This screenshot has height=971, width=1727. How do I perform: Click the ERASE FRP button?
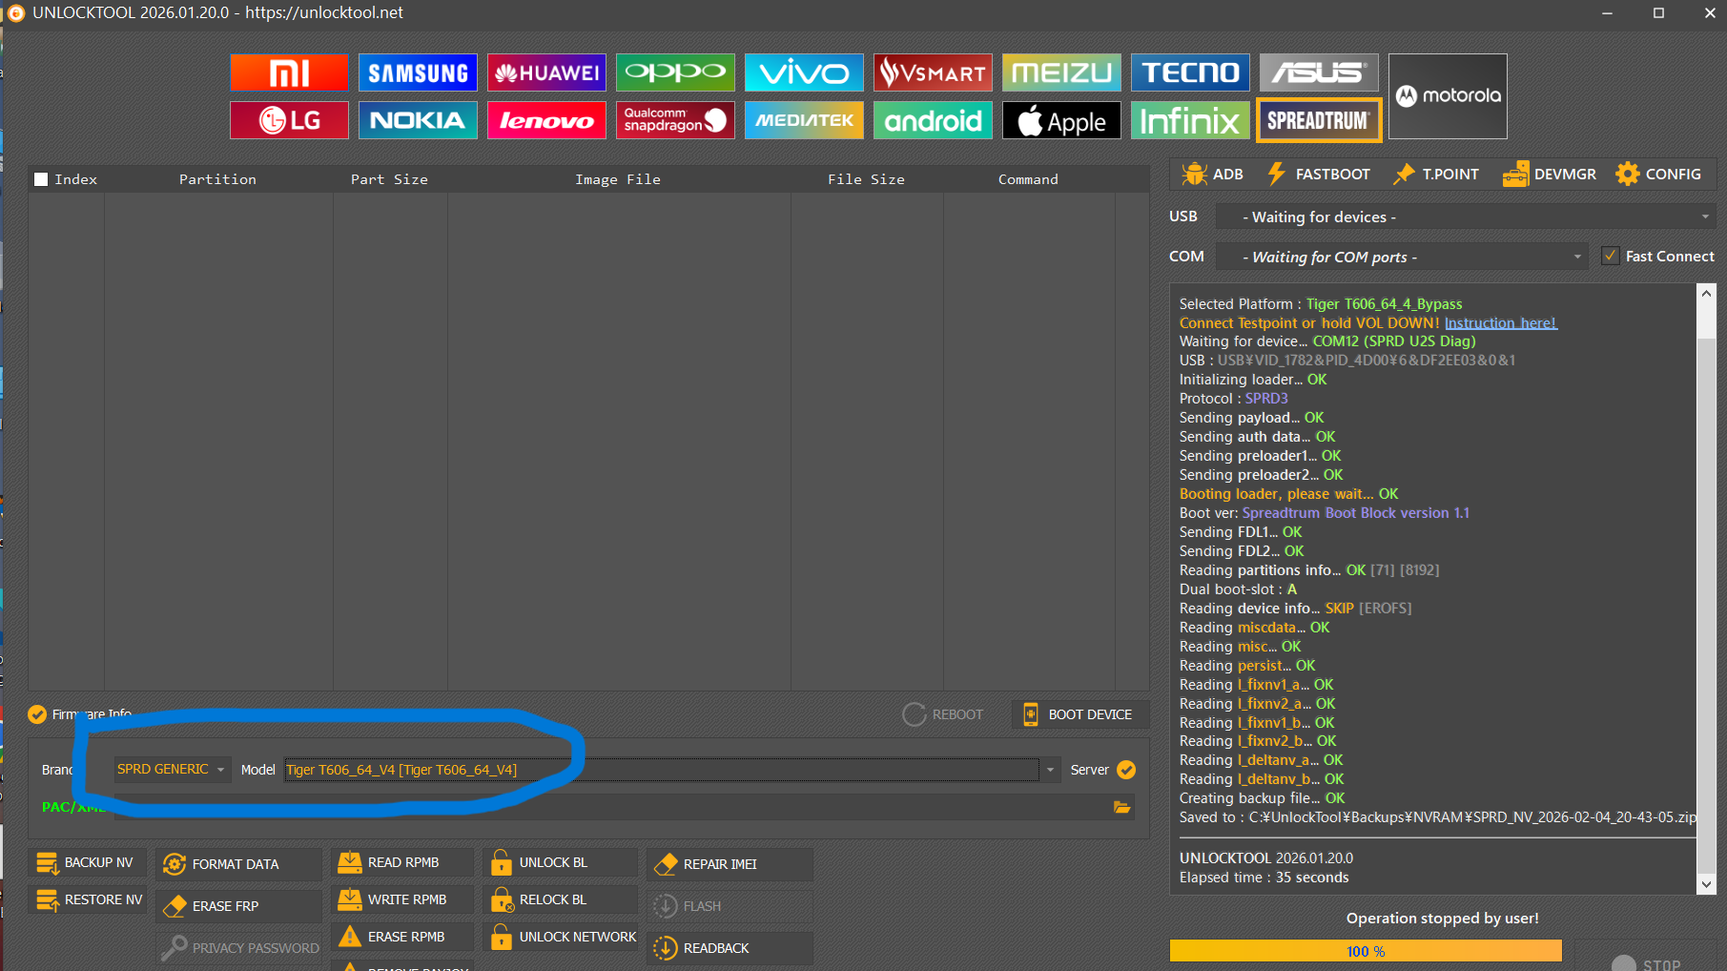coord(238,906)
